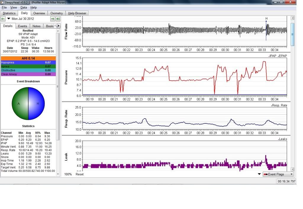Select the Daily tab

pyautogui.click(x=24, y=13)
